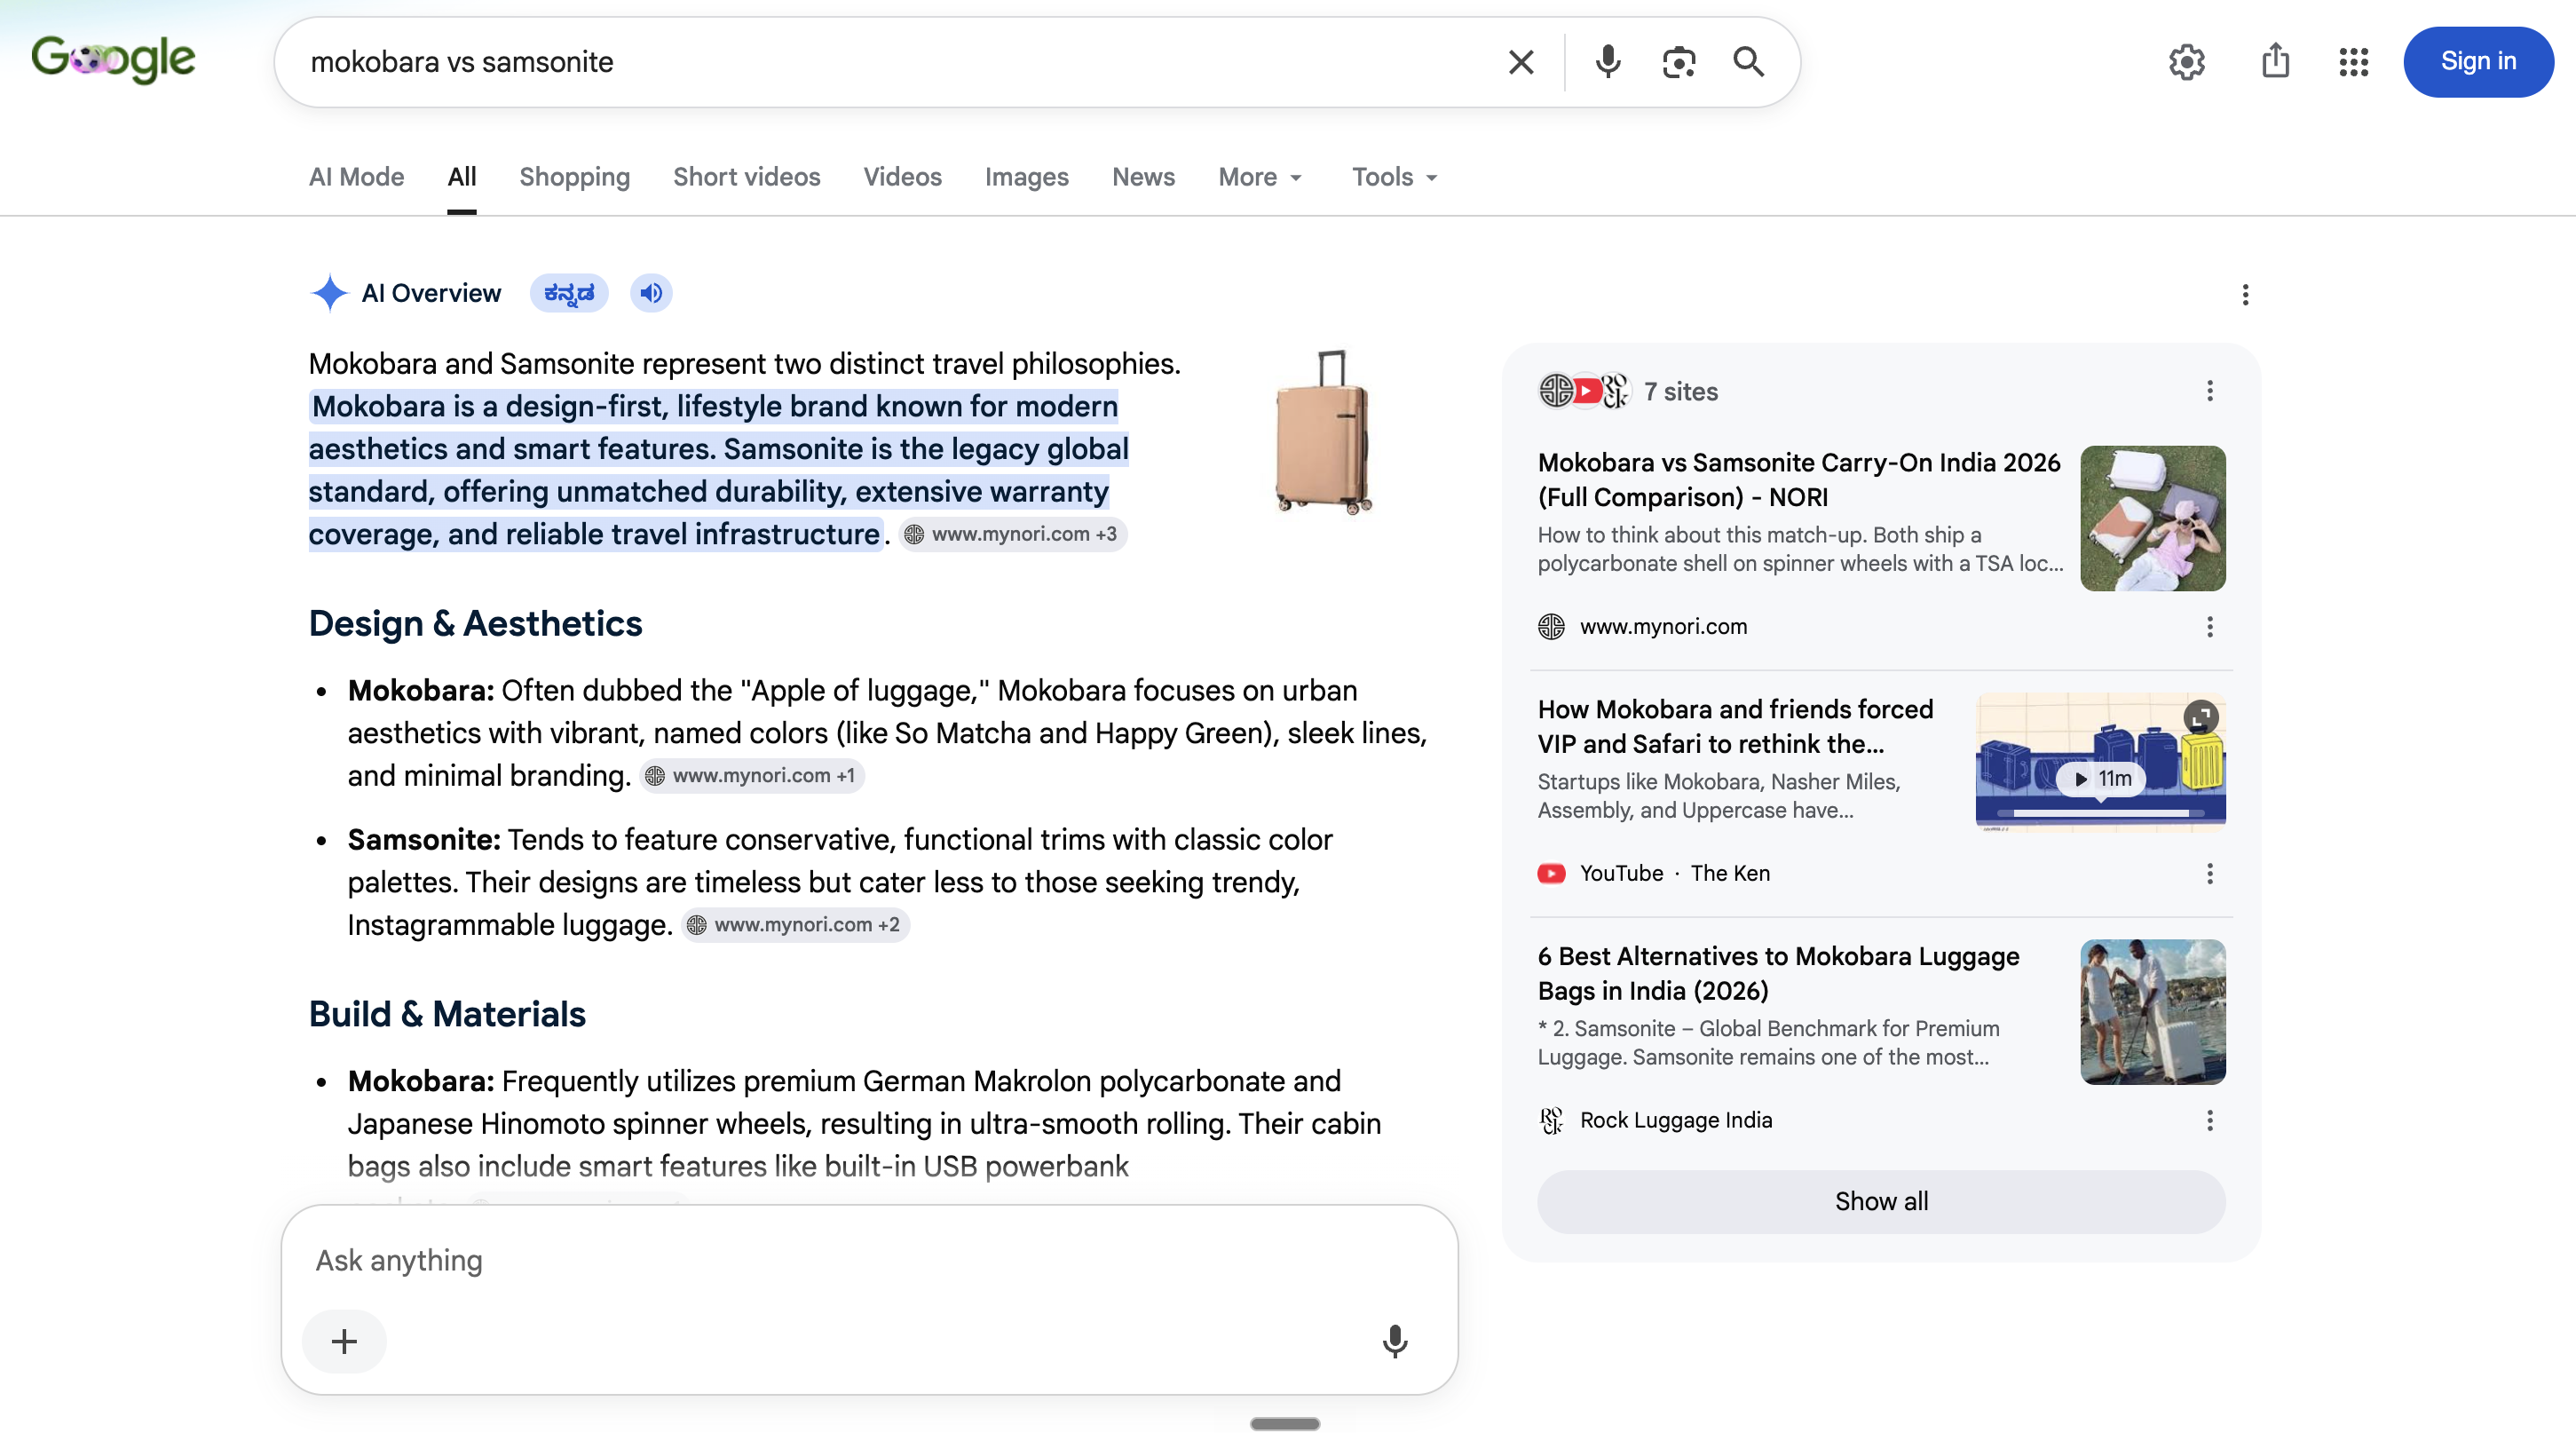Click the Design & Aesthetics heading
Screen dimensions: 2576x1433
tap(475, 624)
